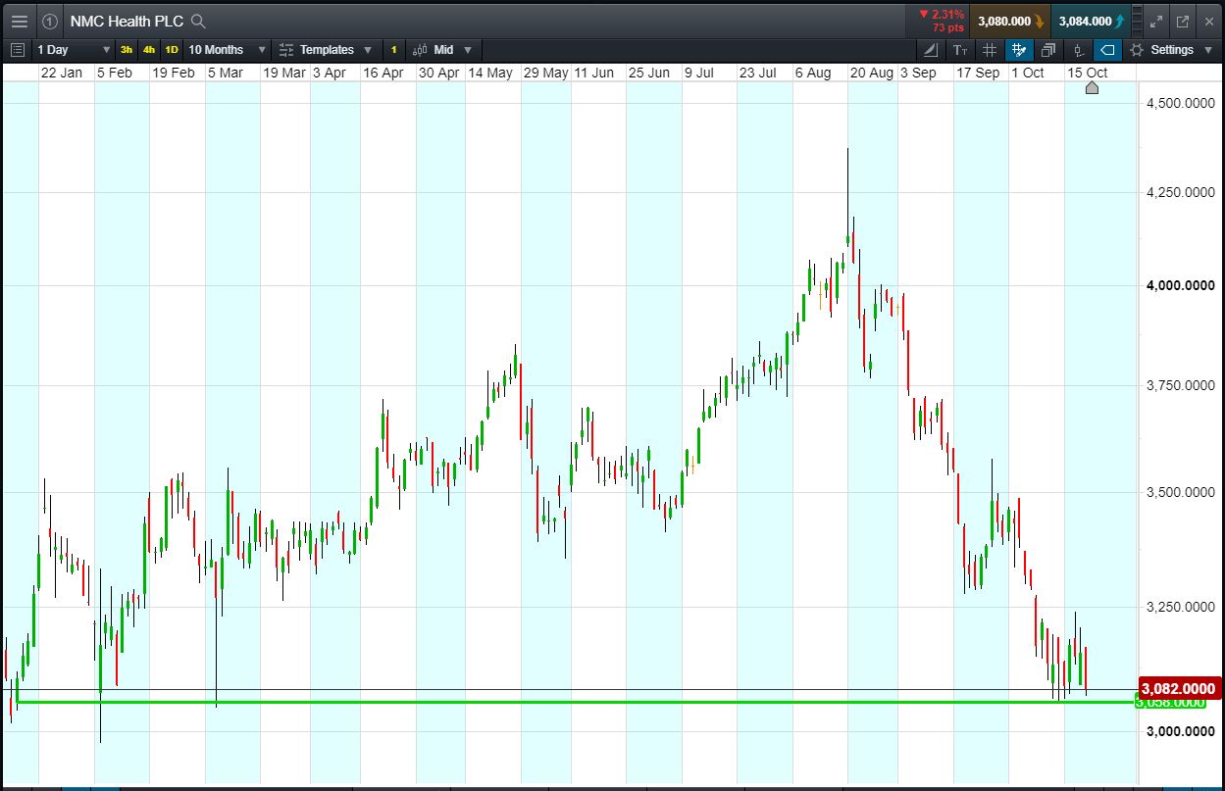Toggle the grid lines display
Viewport: 1225px width, 791px height.
(990, 50)
